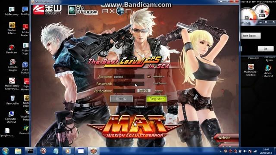Image resolution: width=276 pixels, height=155 pixels.
Task: Open User's Manual desktop icon
Action: [x=25, y=68]
